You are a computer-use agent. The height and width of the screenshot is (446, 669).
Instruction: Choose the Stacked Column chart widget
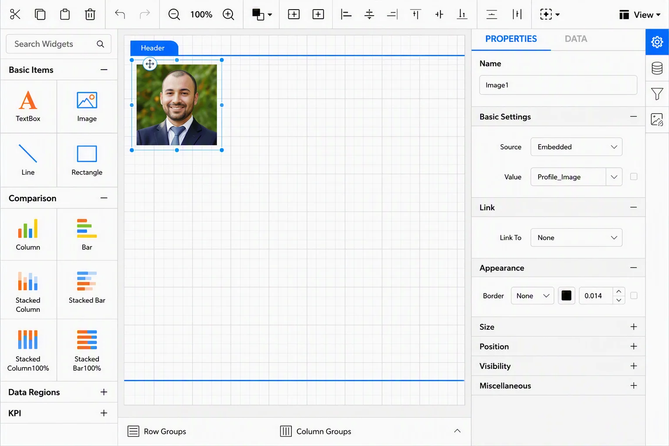[28, 291]
